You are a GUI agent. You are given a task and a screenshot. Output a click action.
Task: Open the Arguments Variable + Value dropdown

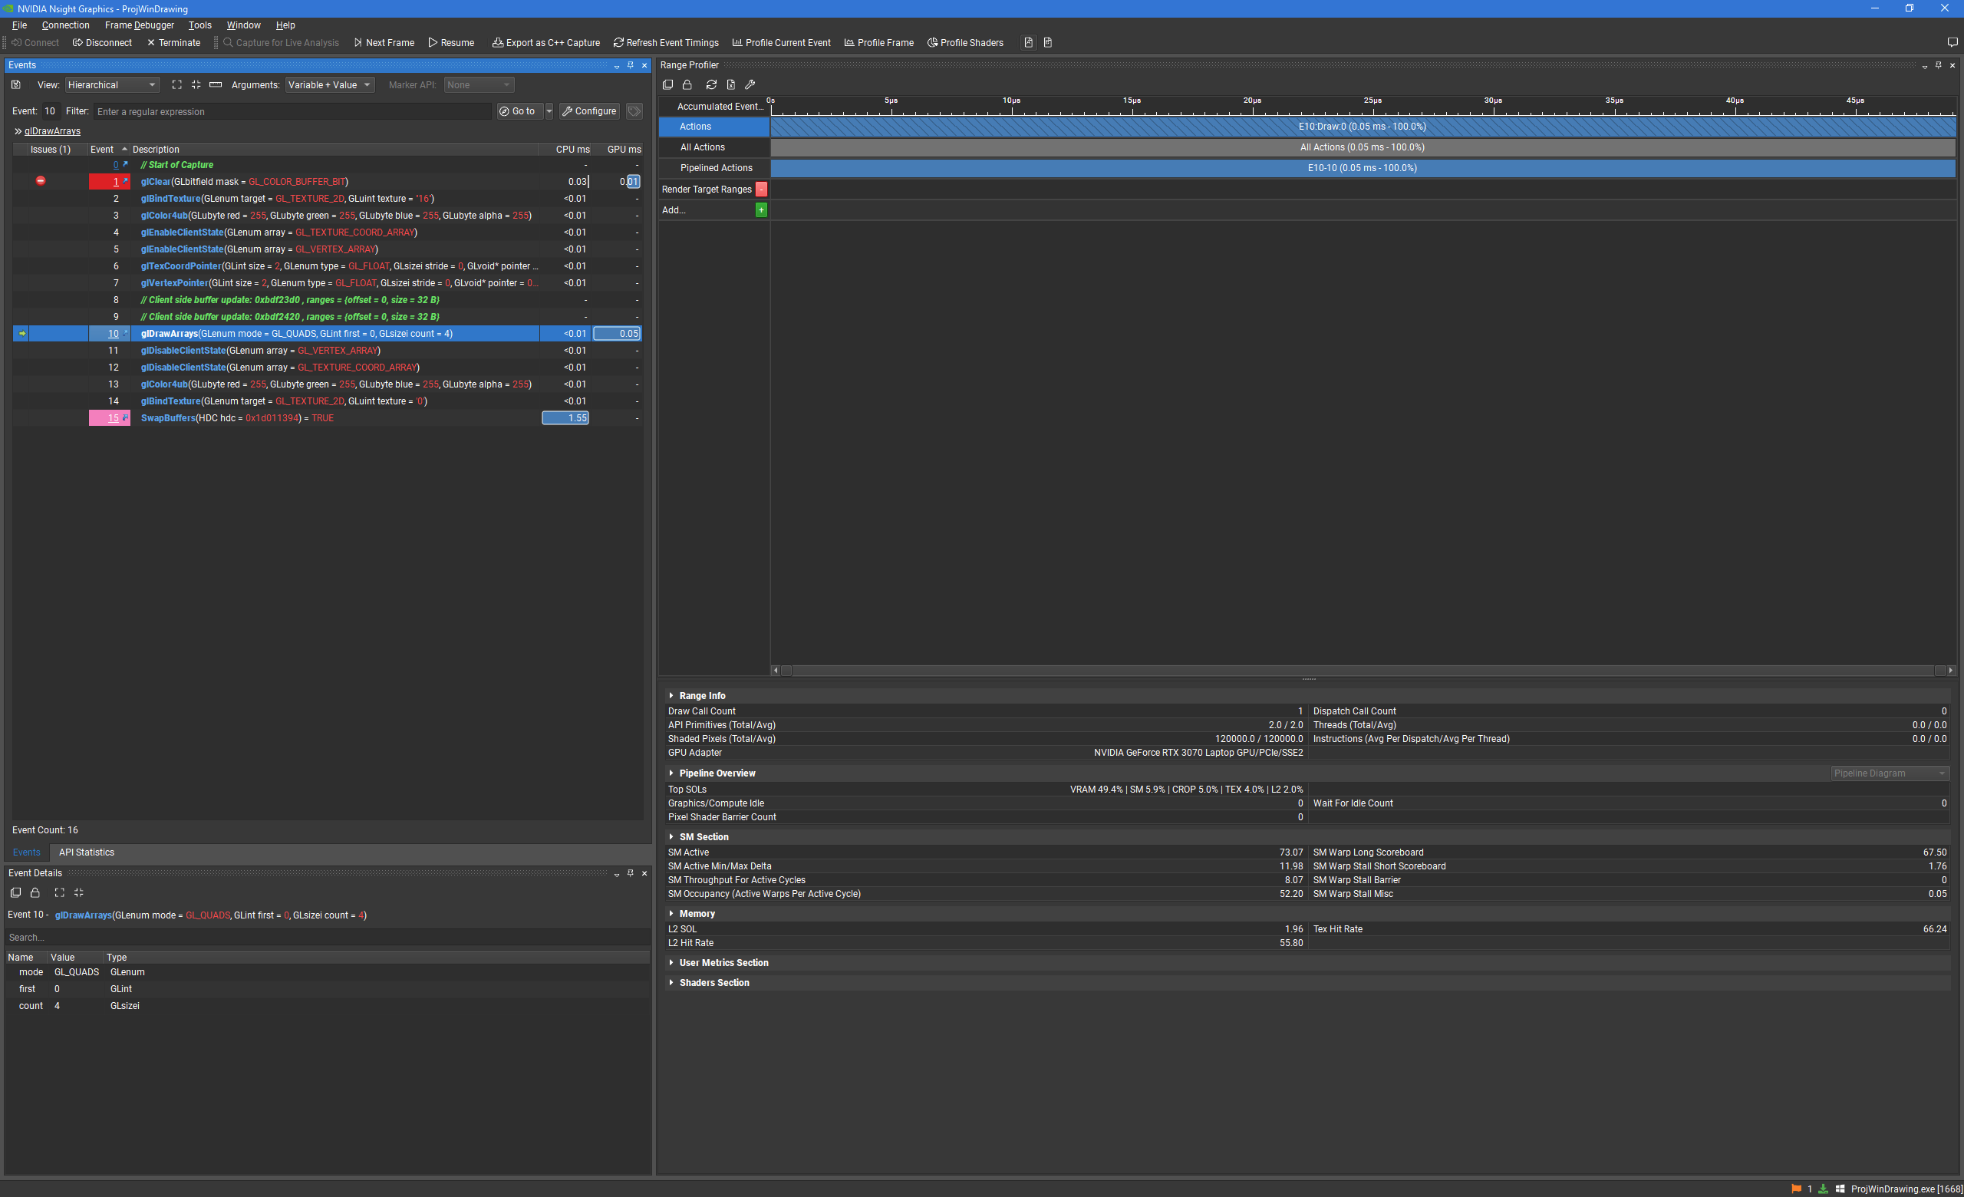pyautogui.click(x=330, y=84)
